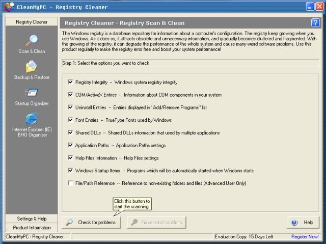Viewport: 326px width, 244px height.
Task: Click 'Windows system registry integrity' description
Action: click(x=146, y=83)
